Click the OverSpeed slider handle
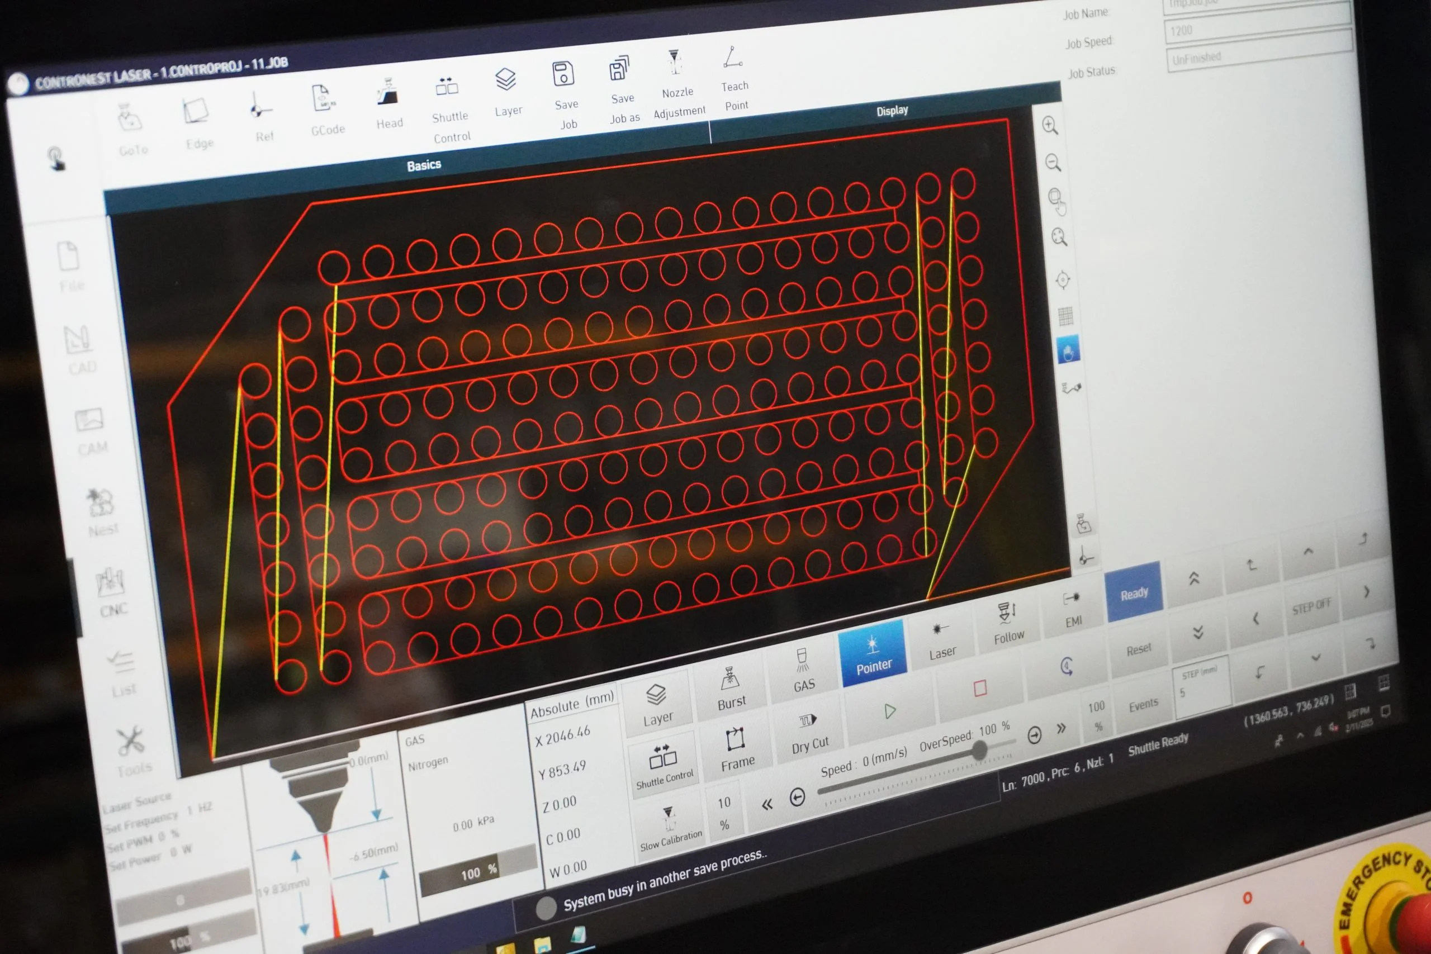 click(x=978, y=749)
